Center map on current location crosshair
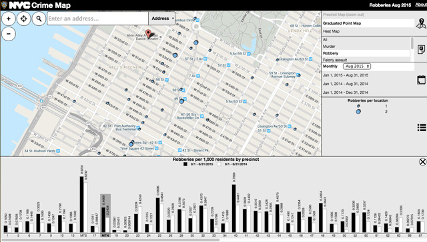427x242 pixels. pos(24,19)
